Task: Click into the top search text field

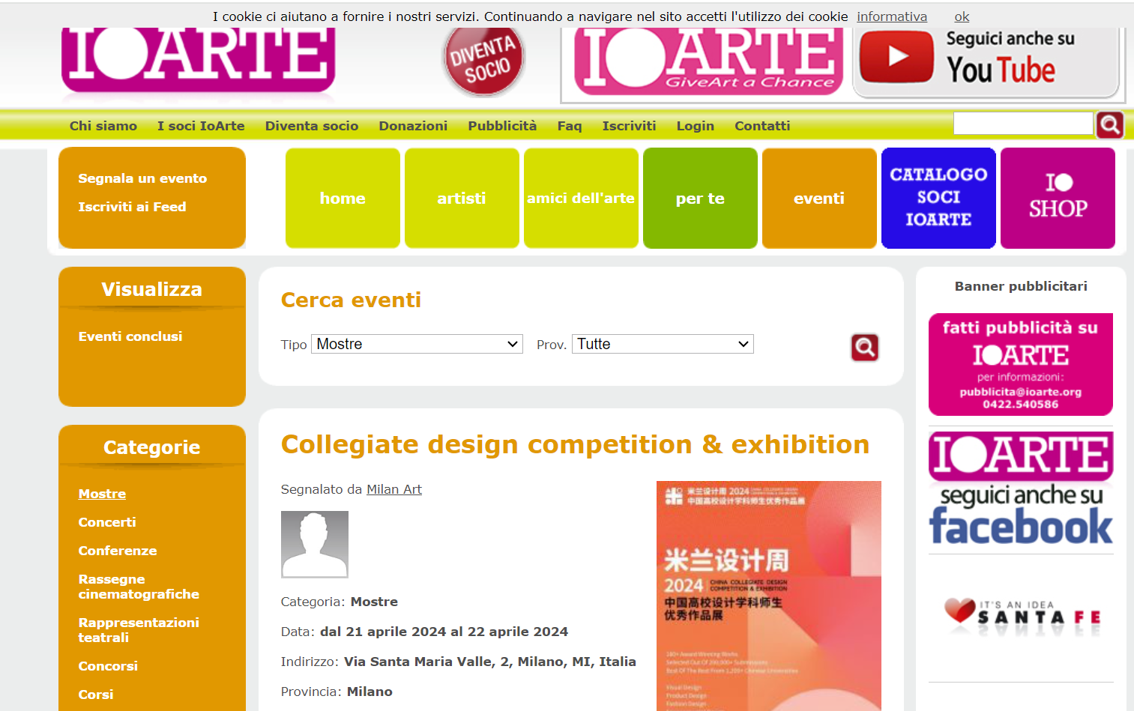Action: (x=1022, y=124)
